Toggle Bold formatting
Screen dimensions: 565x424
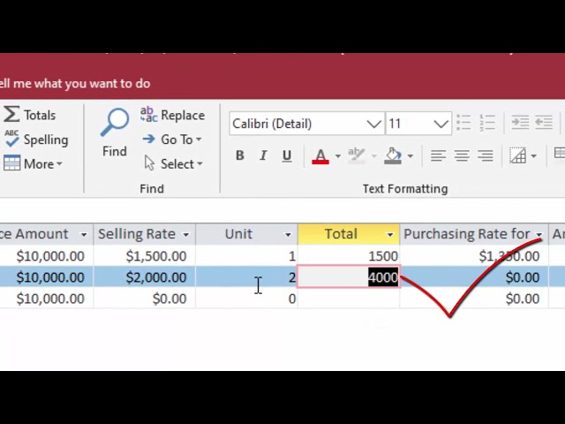tap(239, 155)
